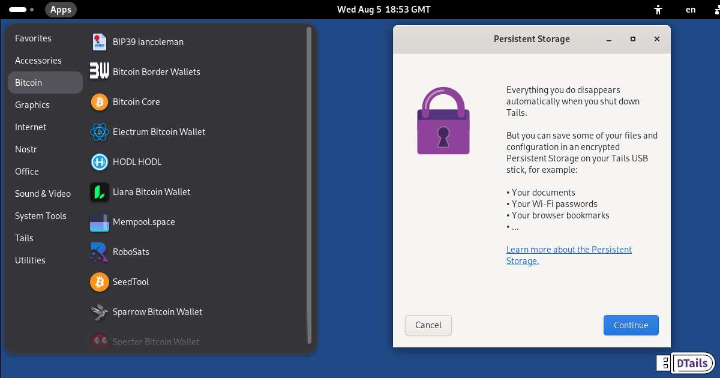Launch the Liana Bitcoin Wallet icon

coord(99,192)
